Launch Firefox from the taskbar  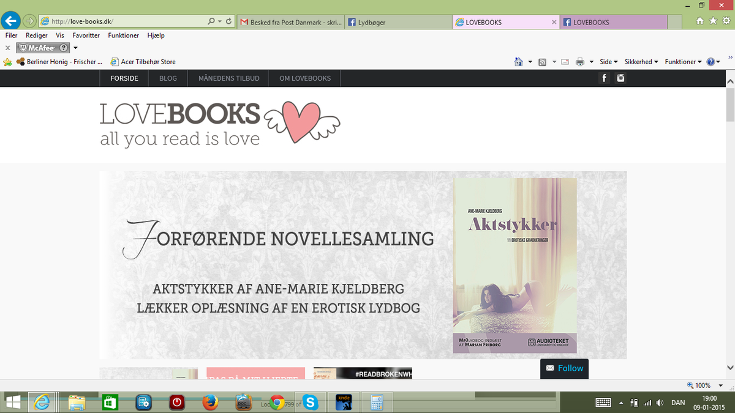211,403
